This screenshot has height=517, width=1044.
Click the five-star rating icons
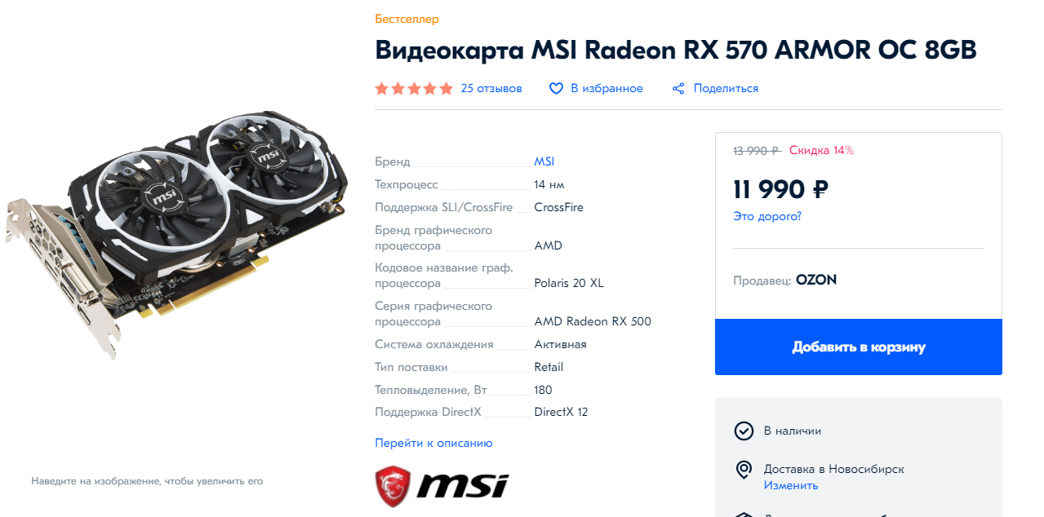coord(414,88)
